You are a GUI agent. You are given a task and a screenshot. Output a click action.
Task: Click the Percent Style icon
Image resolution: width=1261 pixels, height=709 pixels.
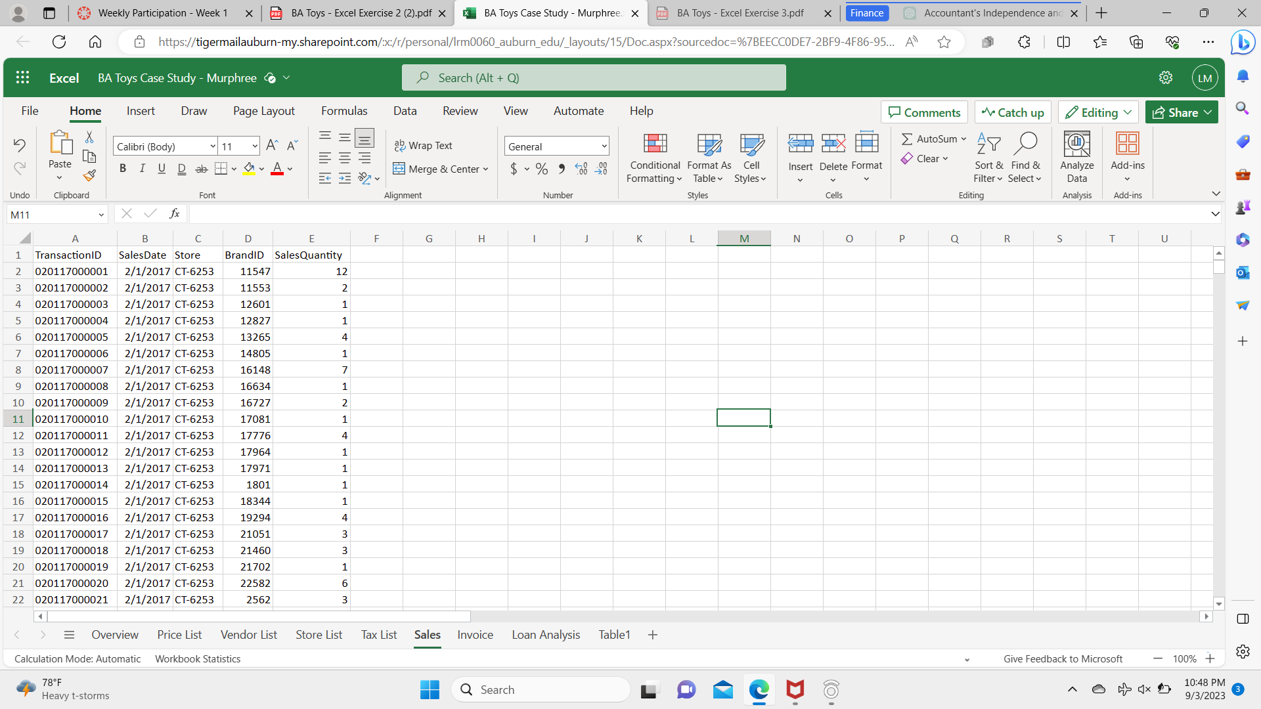click(541, 169)
